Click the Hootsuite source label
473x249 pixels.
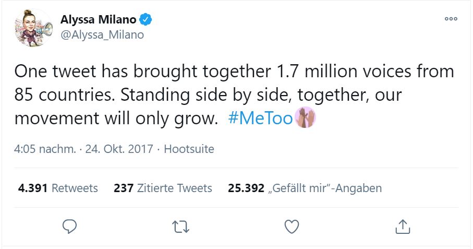click(189, 149)
